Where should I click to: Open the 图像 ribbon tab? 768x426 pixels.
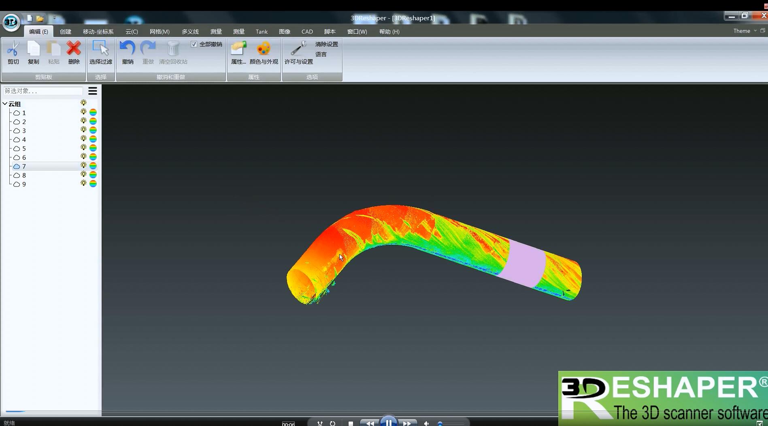[x=285, y=32]
